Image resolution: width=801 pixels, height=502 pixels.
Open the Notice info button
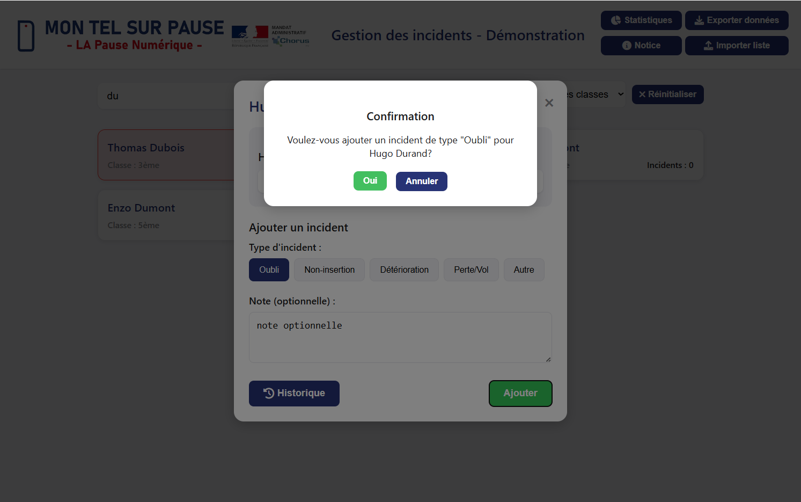641,46
